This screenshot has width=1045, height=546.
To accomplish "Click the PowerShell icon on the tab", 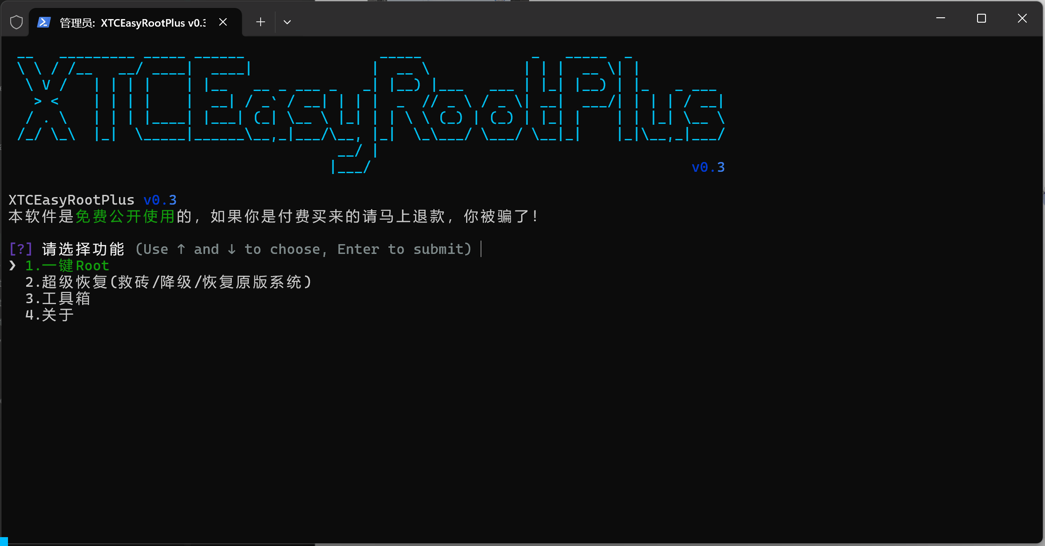I will [x=44, y=22].
